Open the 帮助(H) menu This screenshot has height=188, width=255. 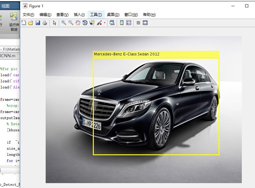click(149, 15)
